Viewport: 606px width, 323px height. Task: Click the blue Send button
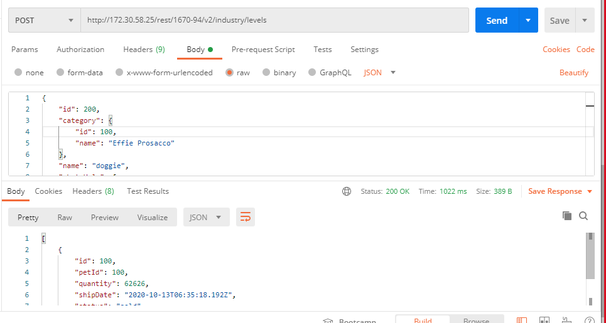point(497,20)
